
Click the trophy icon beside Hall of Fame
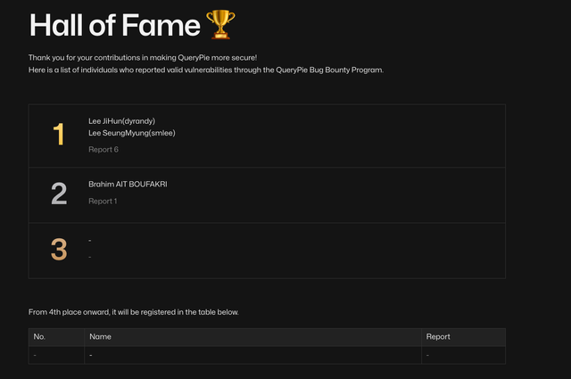pyautogui.click(x=218, y=24)
